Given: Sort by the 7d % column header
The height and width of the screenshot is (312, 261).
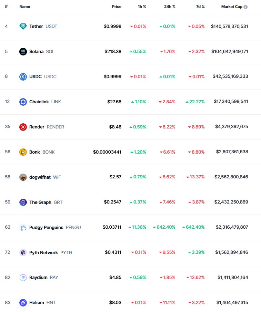Looking at the screenshot, I should click(x=200, y=7).
